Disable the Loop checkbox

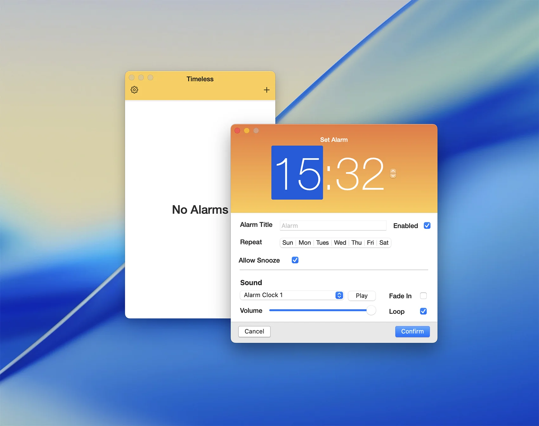tap(423, 311)
